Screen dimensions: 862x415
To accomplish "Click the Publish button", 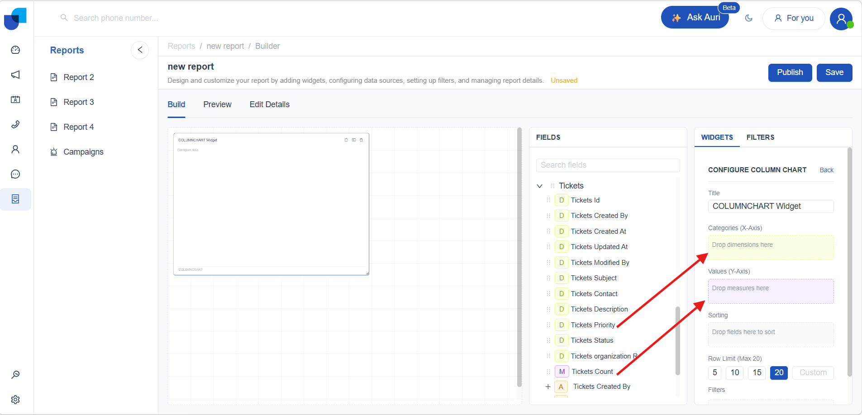I will click(790, 72).
